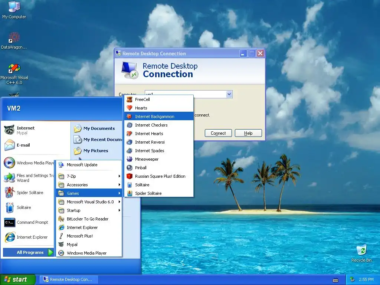Expand the Startup folder submenu arrow
Viewport: 380px width, 285px height.
[x=119, y=210]
